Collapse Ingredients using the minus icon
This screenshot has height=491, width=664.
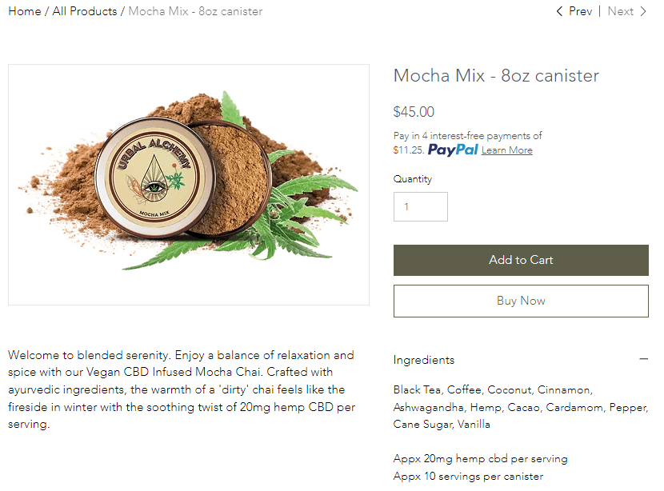[644, 360]
